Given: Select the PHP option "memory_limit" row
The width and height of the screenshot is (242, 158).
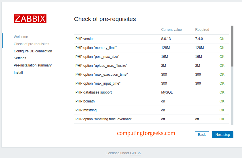Looking at the screenshot, I should coord(152,48).
